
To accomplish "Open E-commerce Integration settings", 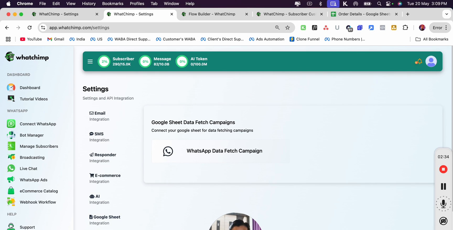I will point(105,178).
